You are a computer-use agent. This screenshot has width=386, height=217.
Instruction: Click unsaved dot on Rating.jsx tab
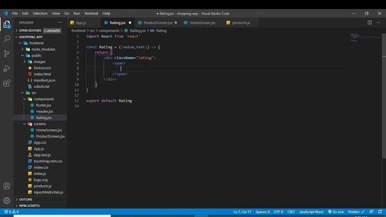[130, 23]
